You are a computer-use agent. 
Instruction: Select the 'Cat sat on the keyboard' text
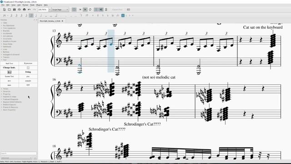(263, 27)
